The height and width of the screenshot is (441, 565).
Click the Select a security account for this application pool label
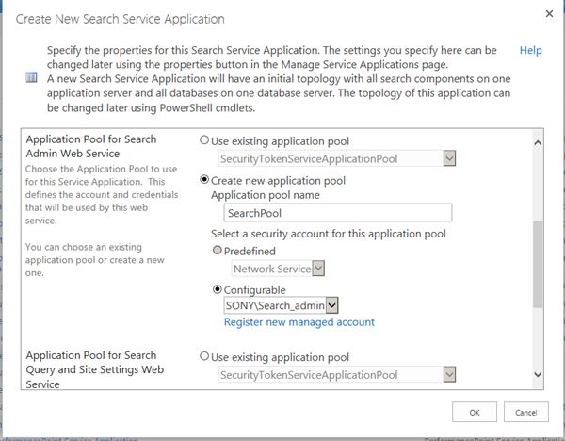coord(329,234)
